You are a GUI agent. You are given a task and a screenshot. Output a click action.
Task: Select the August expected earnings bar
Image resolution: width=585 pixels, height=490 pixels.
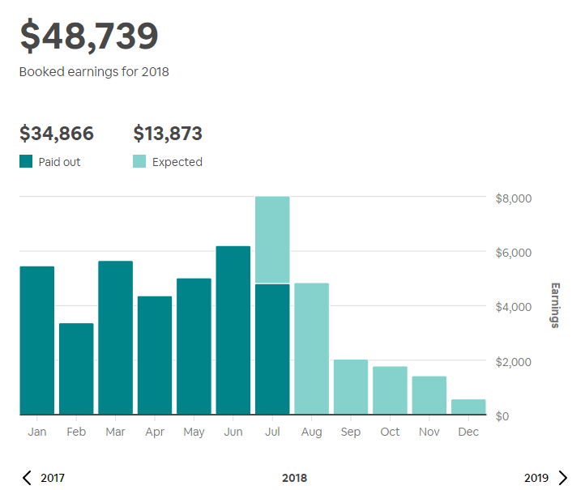(x=311, y=349)
